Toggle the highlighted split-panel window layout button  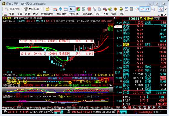pos(148,9)
